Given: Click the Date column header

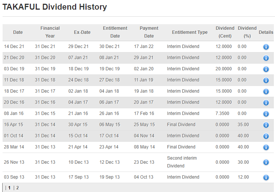Looking at the screenshot, I should coord(18,32).
